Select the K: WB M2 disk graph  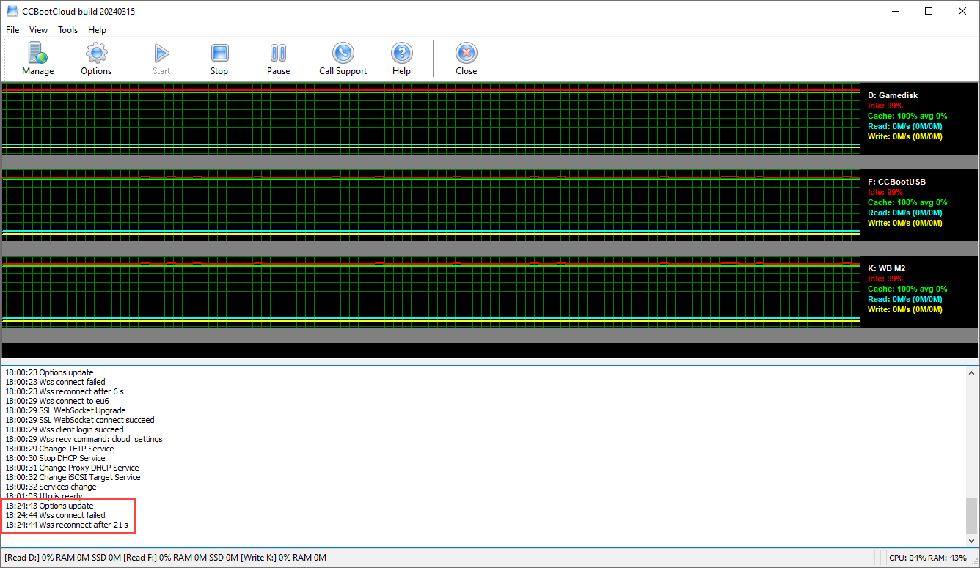point(431,291)
